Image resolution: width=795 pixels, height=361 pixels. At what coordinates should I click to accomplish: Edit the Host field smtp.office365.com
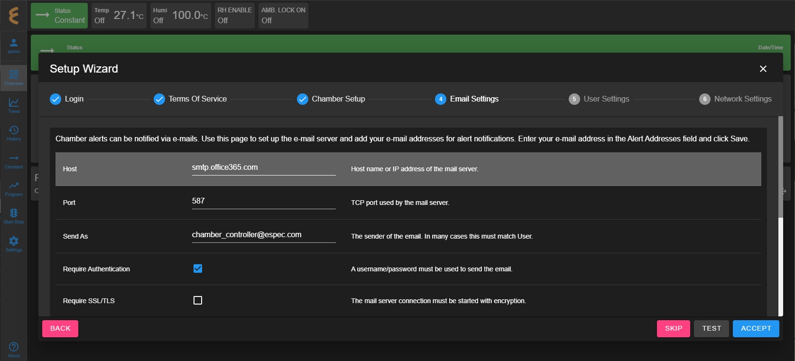click(x=264, y=168)
